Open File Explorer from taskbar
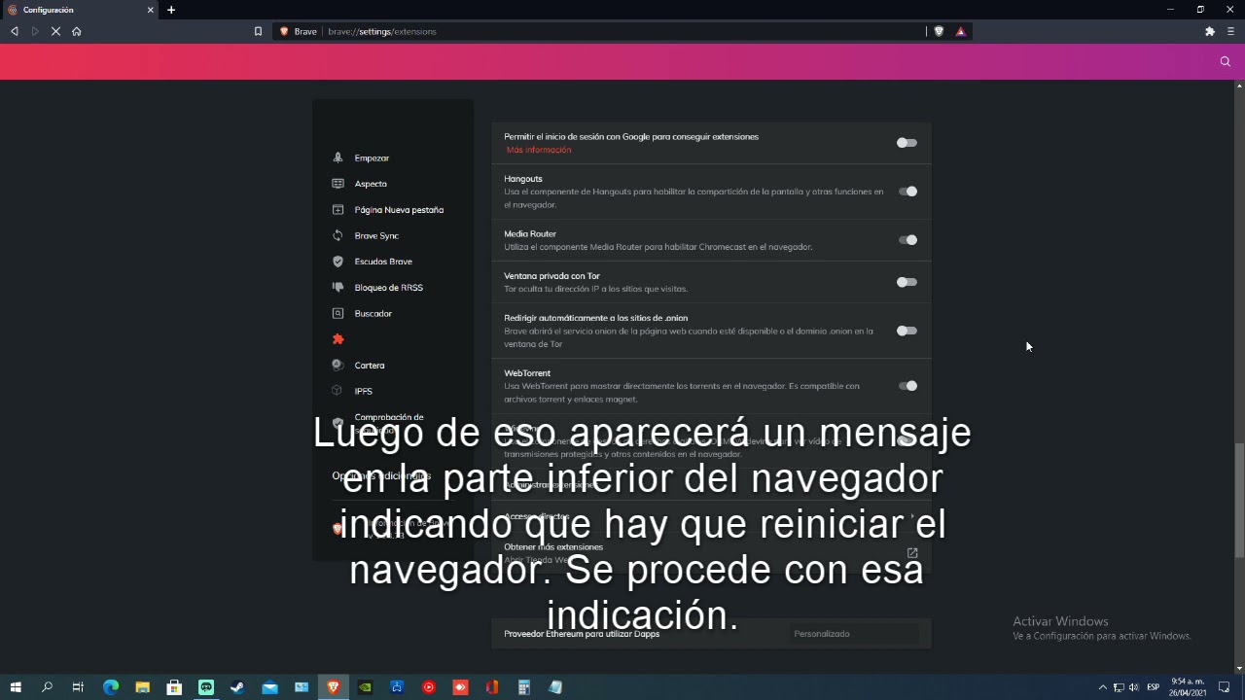This screenshot has width=1245, height=700. coord(142,687)
